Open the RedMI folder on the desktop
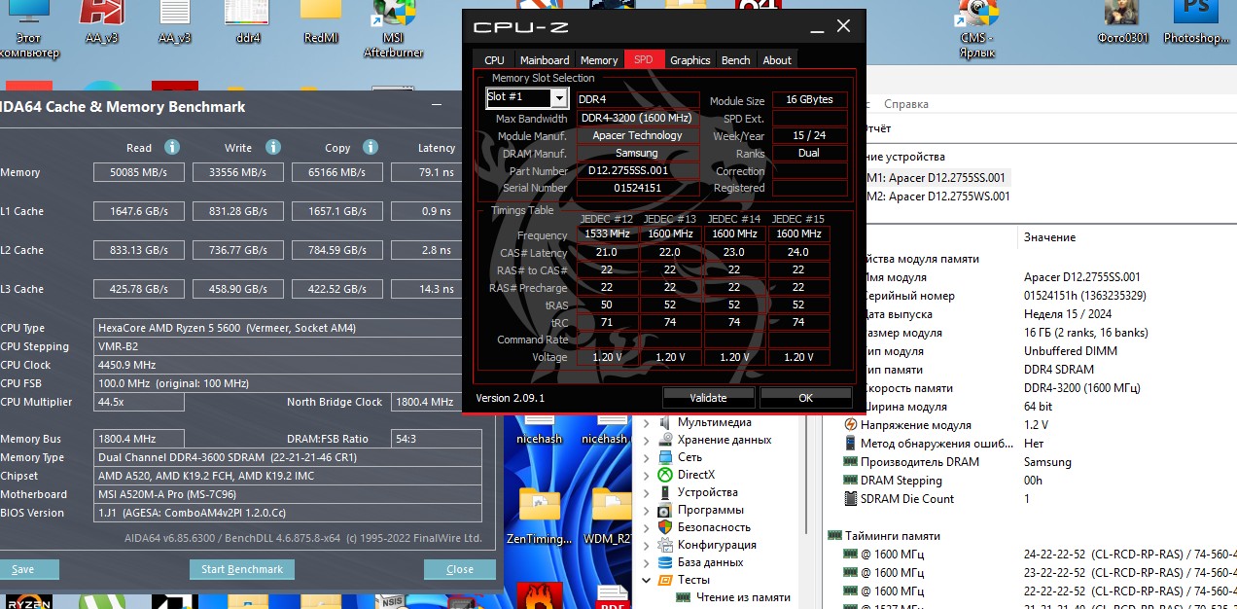This screenshot has height=609, width=1237. (320, 23)
